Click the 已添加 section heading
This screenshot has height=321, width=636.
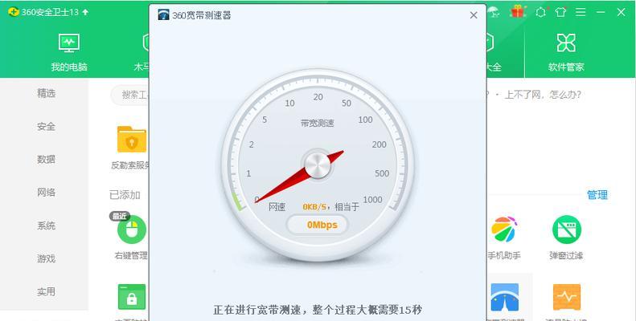tap(125, 195)
